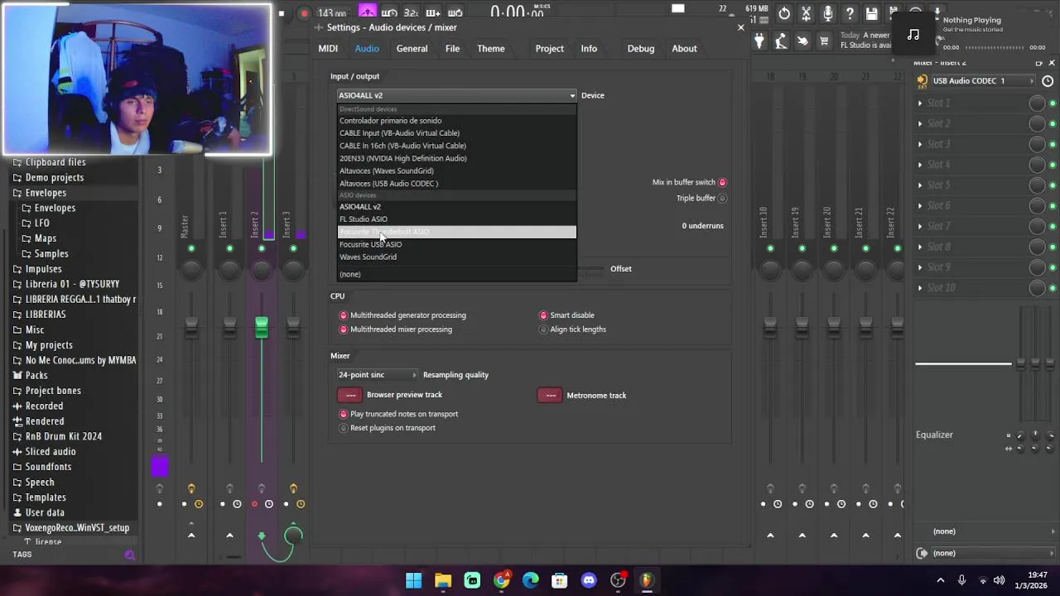Click the save floppy disk icon
Viewport: 1060px width, 596px height.
tap(871, 13)
